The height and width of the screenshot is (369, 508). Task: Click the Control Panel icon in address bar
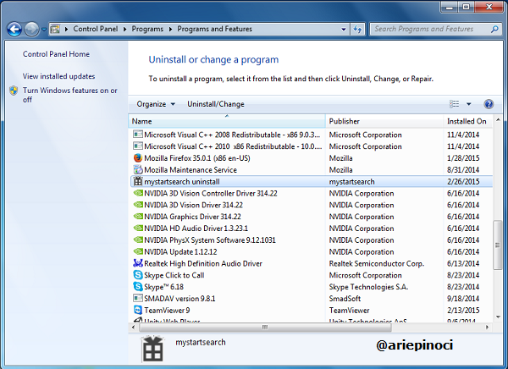[55, 29]
